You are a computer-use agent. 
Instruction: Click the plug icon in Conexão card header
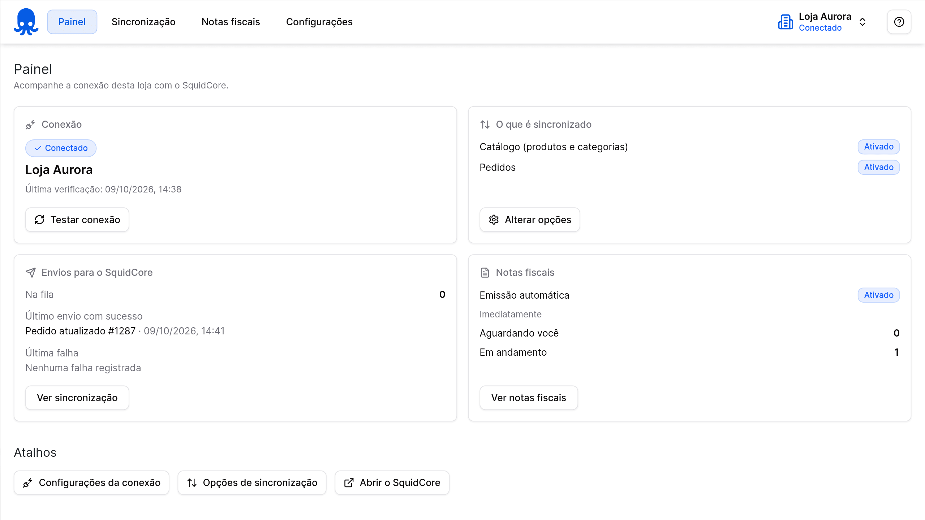pyautogui.click(x=30, y=125)
